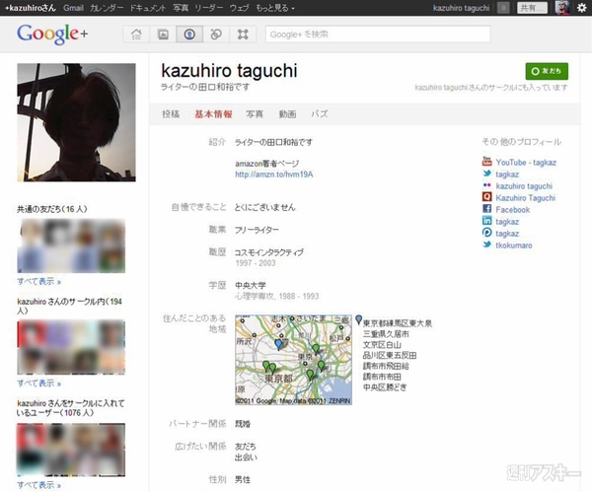The height and width of the screenshot is (492, 592).
Task: Click kazuhiro taguchi account name in top bar
Action: tap(461, 8)
